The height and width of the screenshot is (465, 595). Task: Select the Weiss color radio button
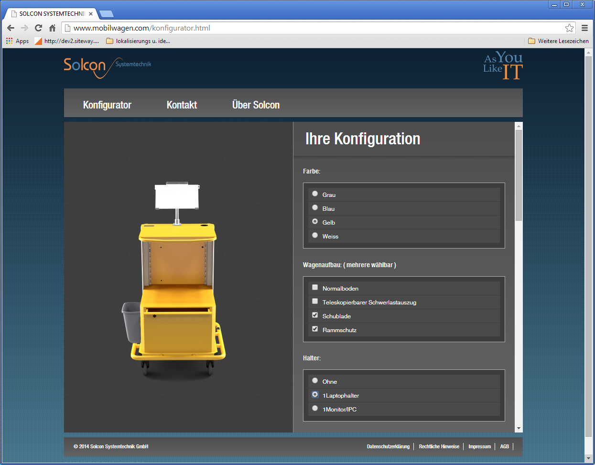315,235
